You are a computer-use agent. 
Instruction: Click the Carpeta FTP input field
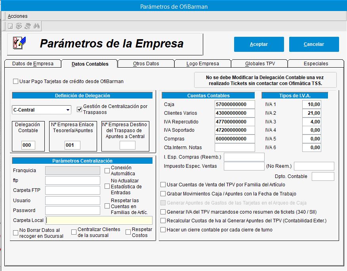(x=72, y=190)
